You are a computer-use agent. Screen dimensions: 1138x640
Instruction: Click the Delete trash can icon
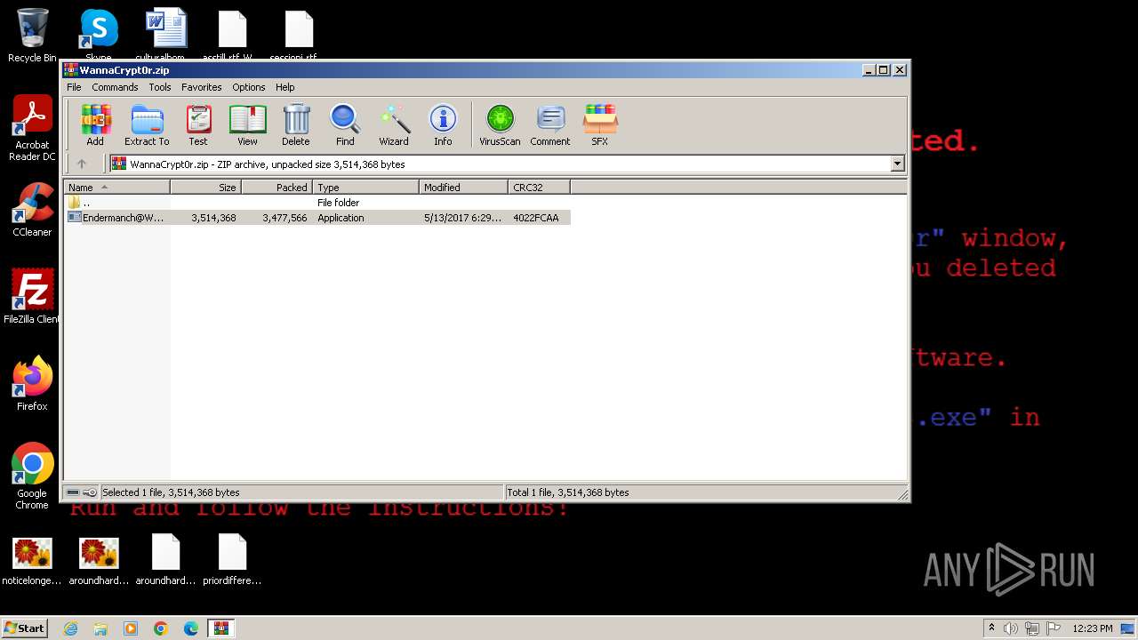[296, 124]
